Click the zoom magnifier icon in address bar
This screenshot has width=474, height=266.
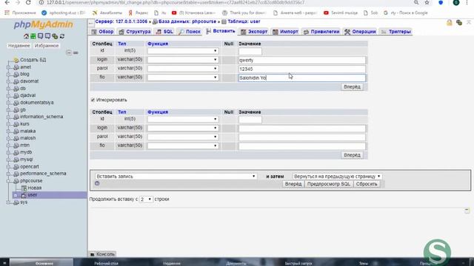[x=416, y=2]
